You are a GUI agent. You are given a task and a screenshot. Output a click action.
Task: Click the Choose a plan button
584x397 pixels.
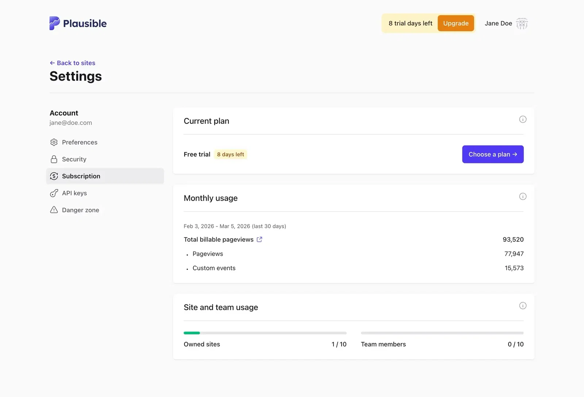tap(493, 154)
